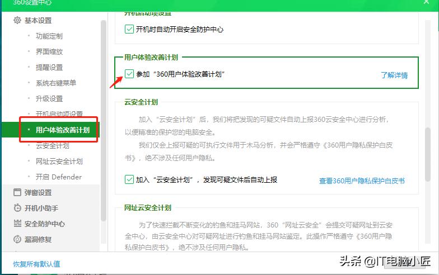The height and width of the screenshot is (275, 439).
Task: Click the 网址云安全计划 section heading
Action: (148, 208)
